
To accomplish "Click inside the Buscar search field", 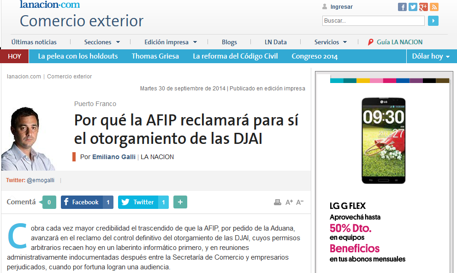I will tap(373, 21).
